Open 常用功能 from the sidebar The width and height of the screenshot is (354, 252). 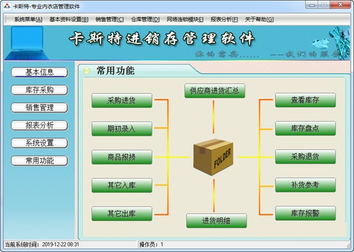(x=39, y=161)
